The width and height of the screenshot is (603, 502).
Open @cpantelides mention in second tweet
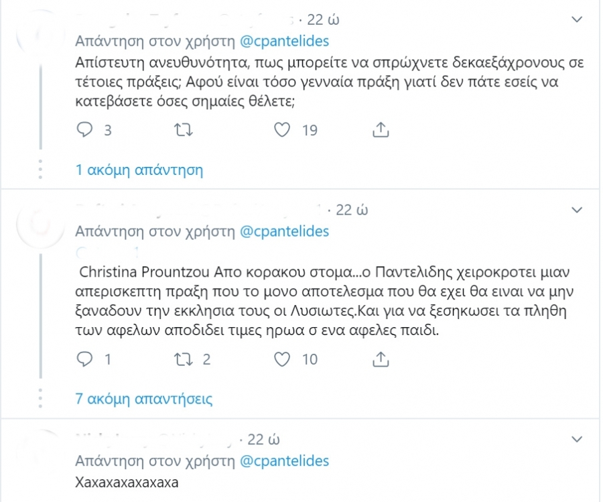285,232
